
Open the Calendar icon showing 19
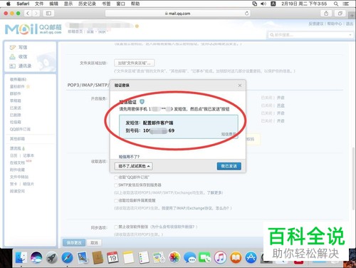click(x=113, y=258)
